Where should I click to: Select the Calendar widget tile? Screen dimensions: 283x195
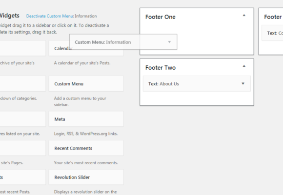(x=86, y=48)
